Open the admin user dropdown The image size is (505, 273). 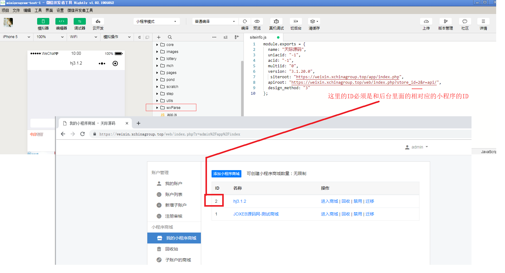coord(416,147)
